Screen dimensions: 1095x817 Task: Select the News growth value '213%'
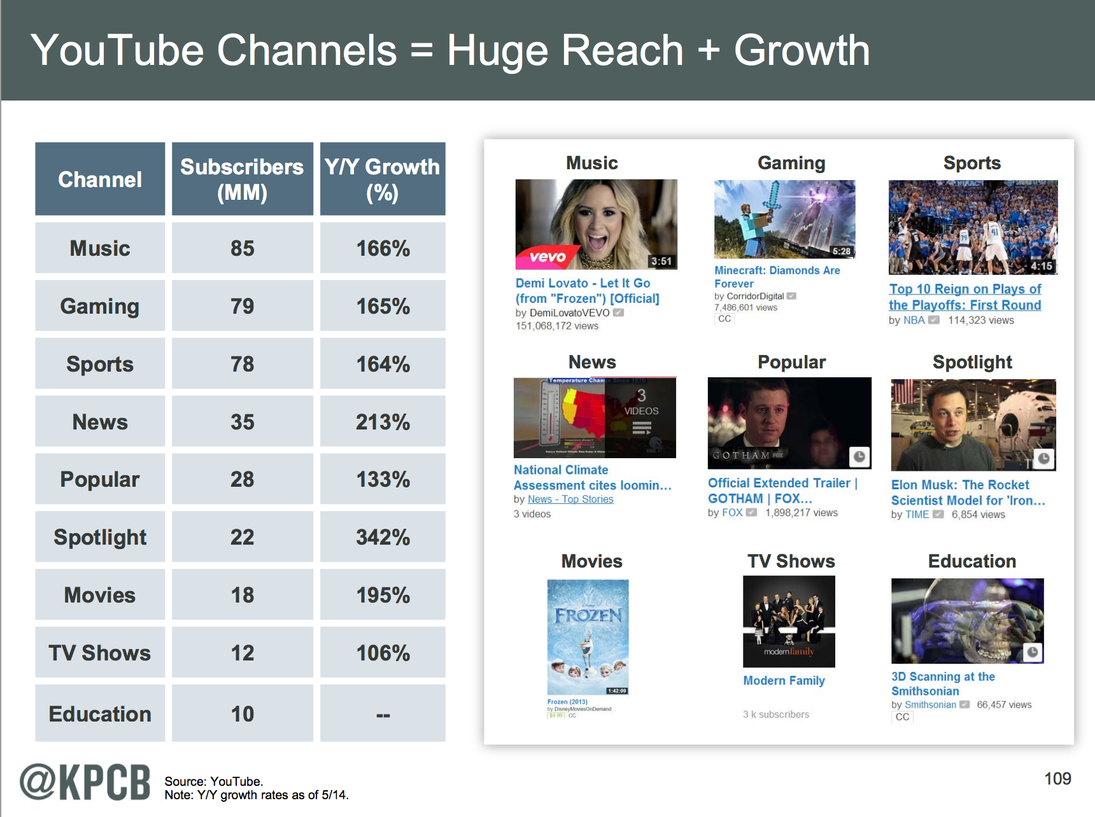(383, 422)
